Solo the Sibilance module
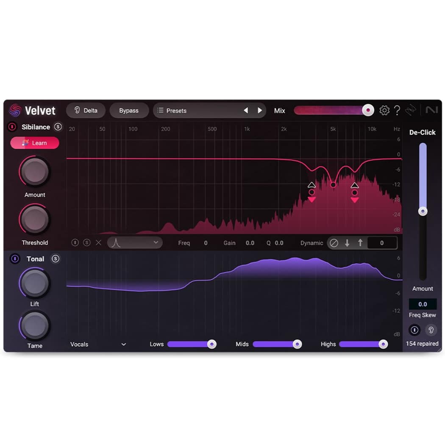Viewport: 445px width, 445px height. pos(58,127)
